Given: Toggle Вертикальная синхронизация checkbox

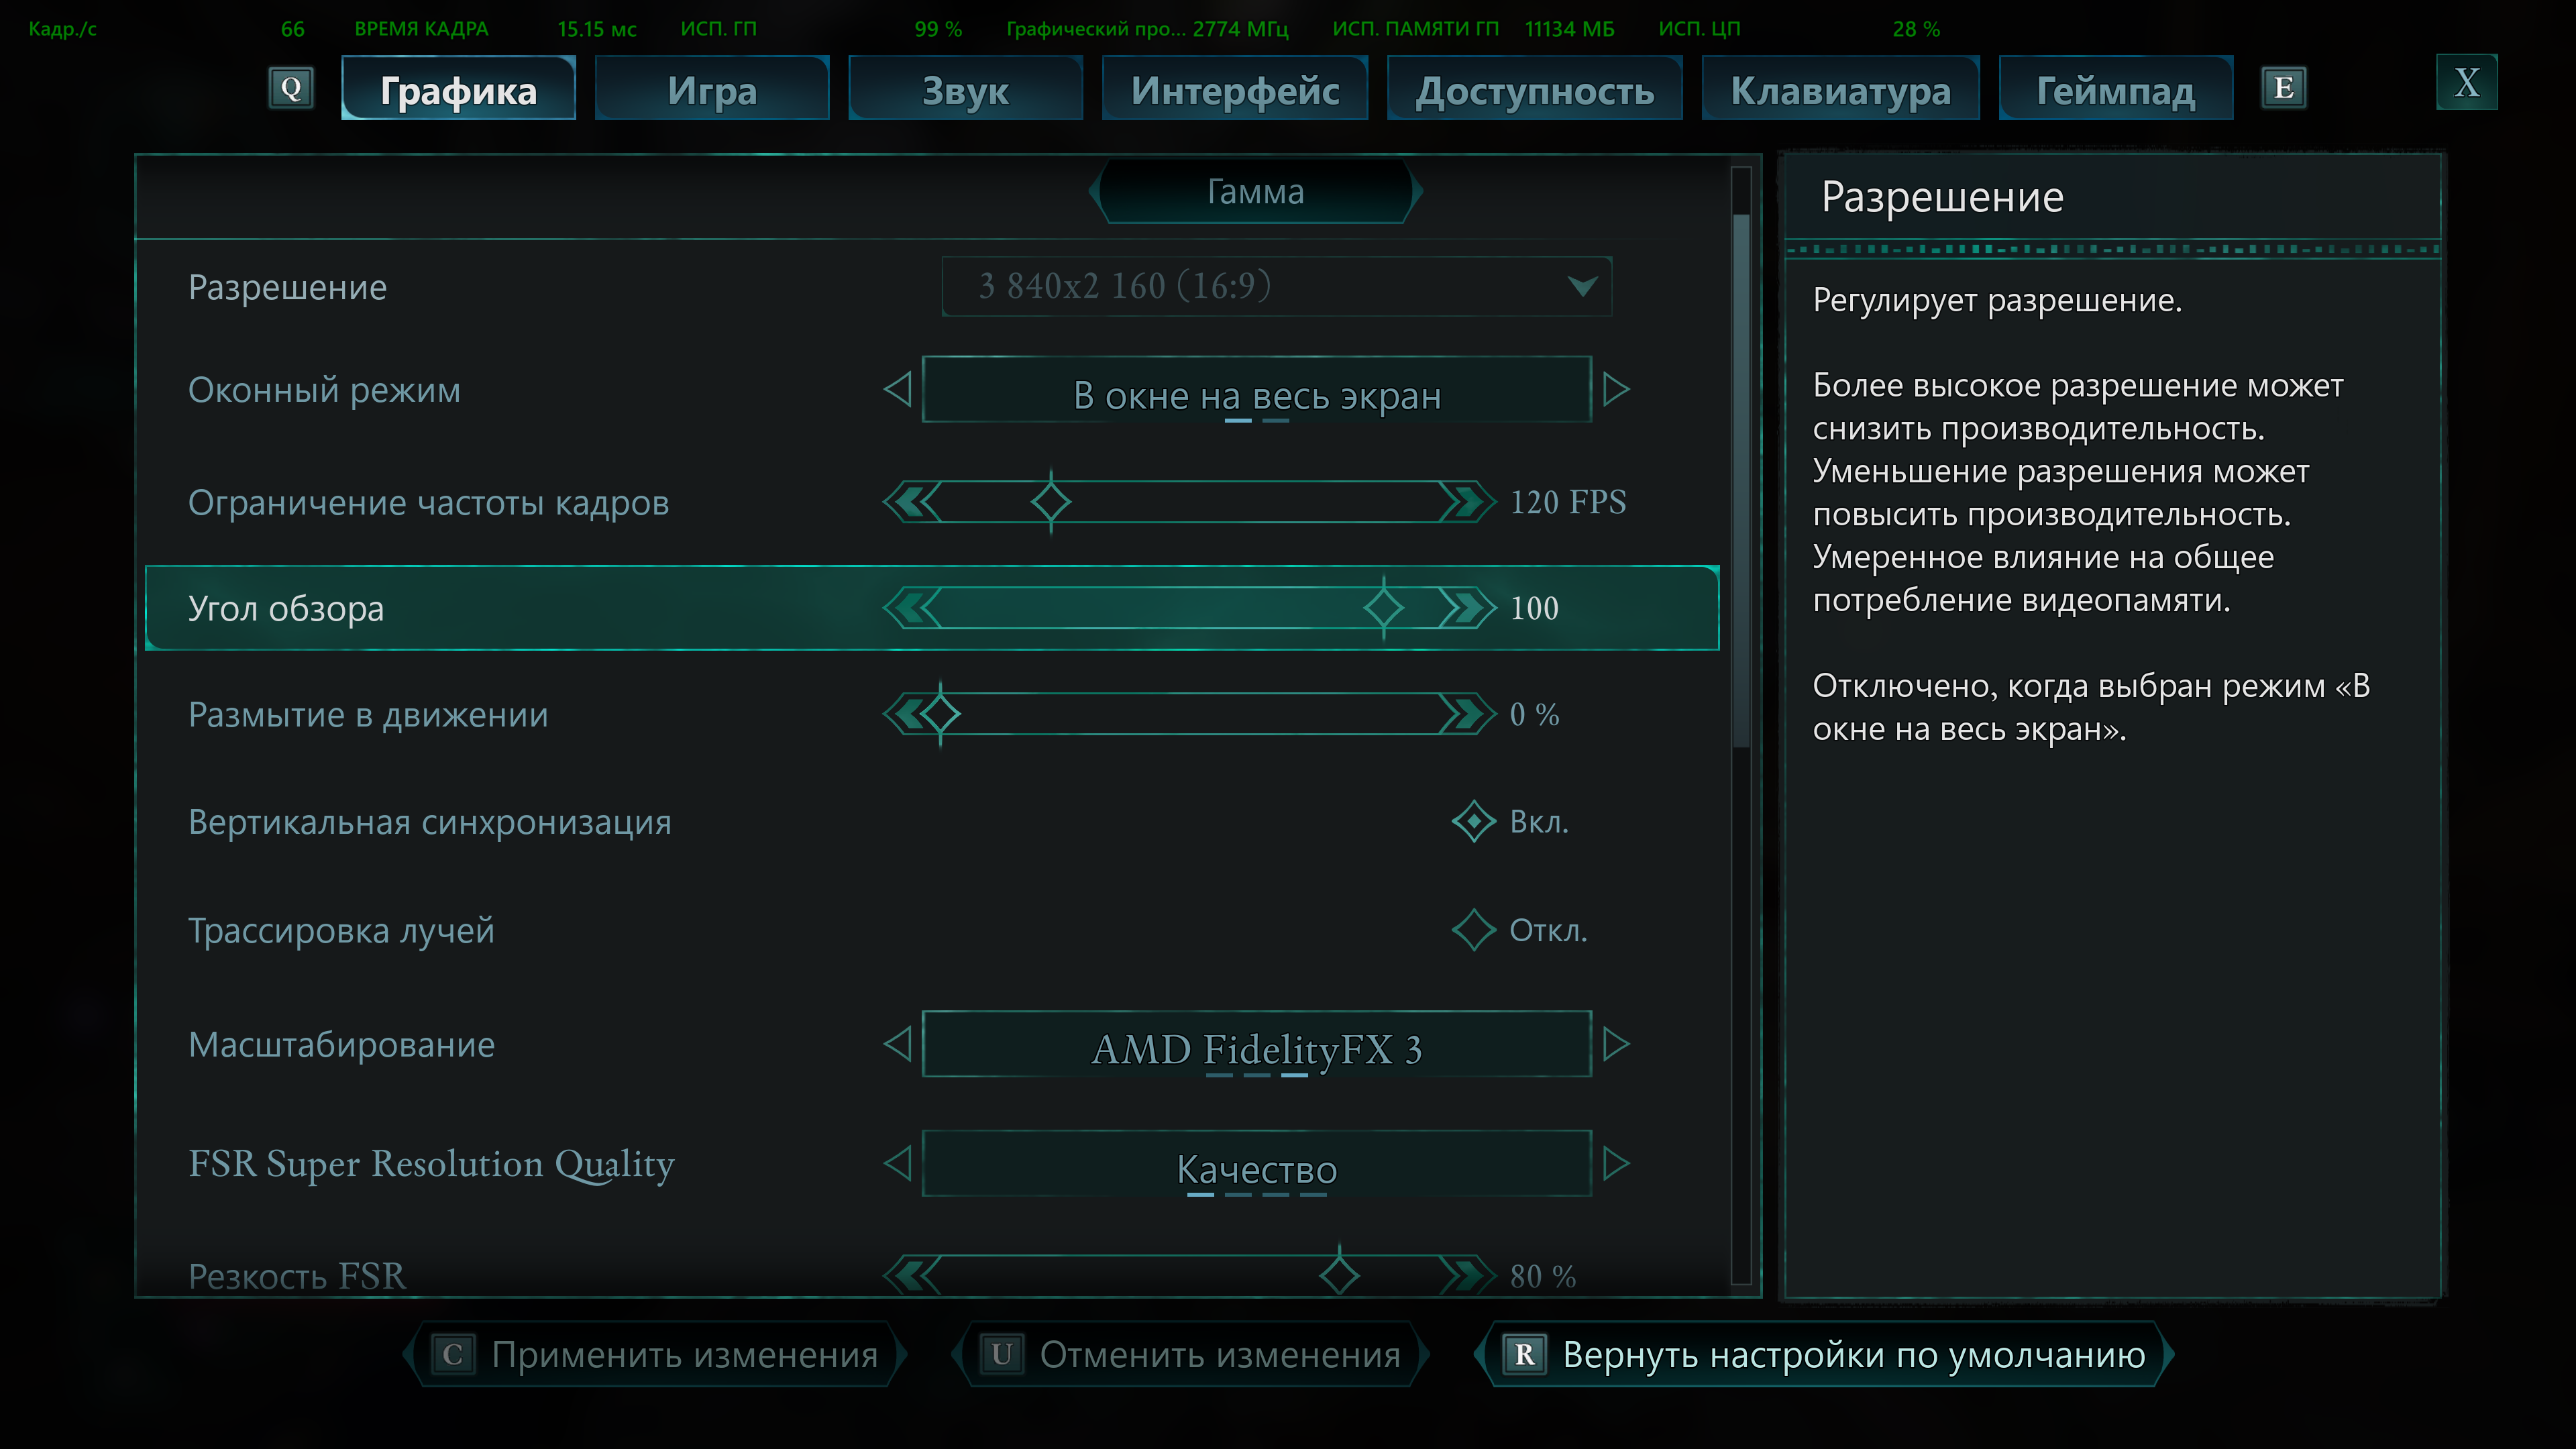Looking at the screenshot, I should click(x=1473, y=822).
